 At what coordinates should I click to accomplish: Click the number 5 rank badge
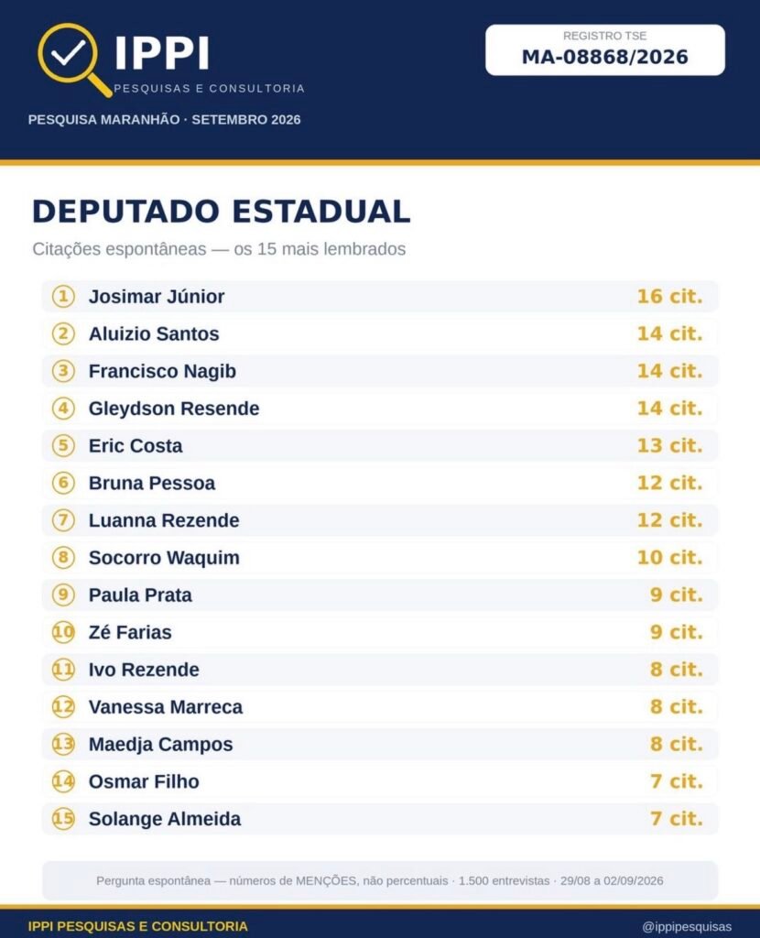63,446
